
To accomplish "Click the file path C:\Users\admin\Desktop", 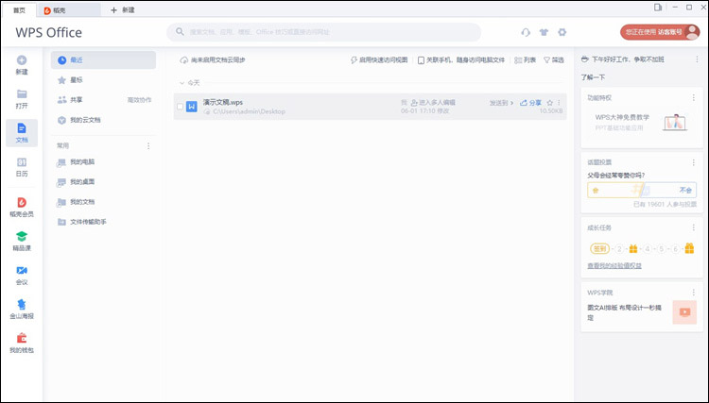I will [x=250, y=111].
